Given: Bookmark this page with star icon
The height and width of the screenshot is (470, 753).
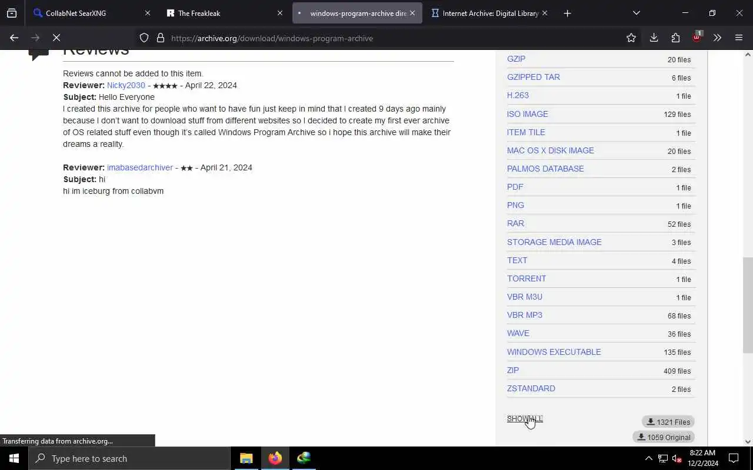Looking at the screenshot, I should tap(631, 38).
